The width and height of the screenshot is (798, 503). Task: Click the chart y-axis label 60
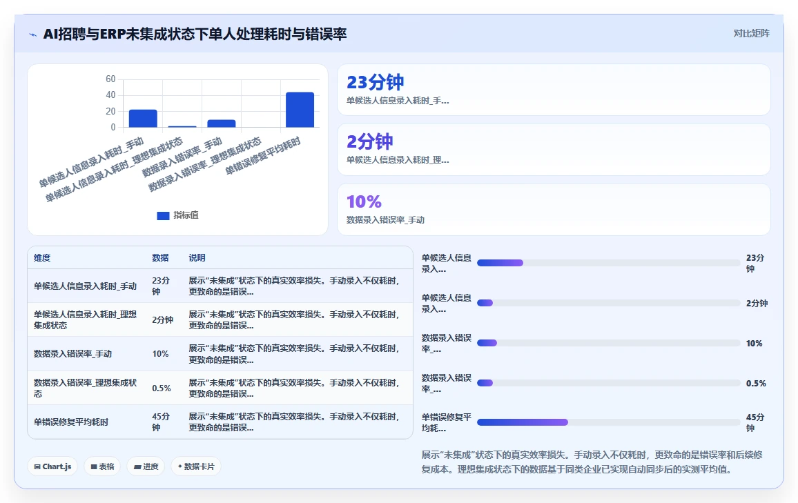110,79
